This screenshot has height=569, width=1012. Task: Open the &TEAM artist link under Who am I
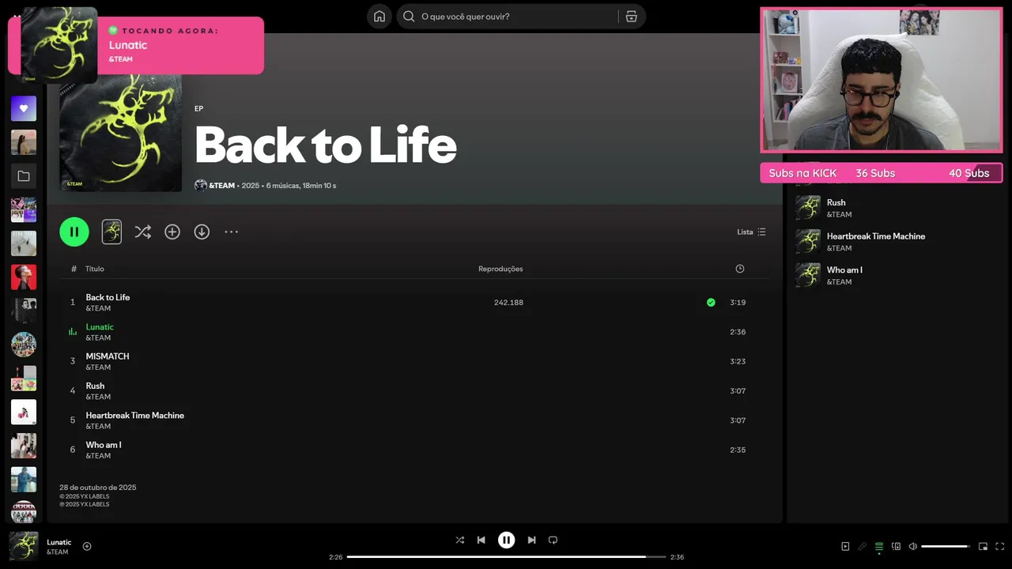pyautogui.click(x=98, y=456)
